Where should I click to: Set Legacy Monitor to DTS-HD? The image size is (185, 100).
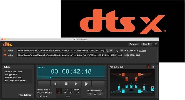click(x=75, y=89)
